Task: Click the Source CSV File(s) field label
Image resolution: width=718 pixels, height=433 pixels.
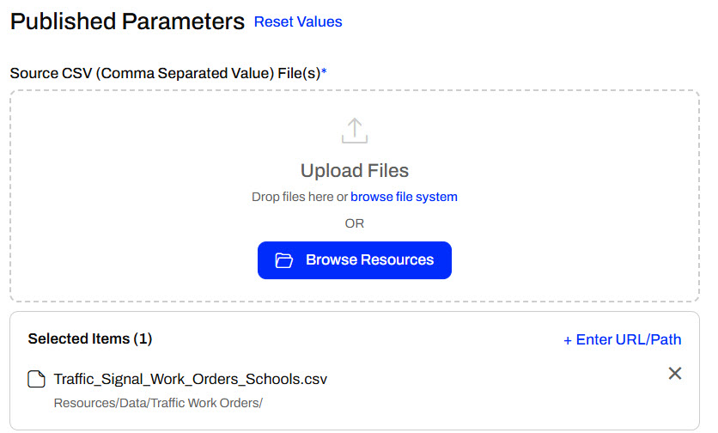Action: point(163,73)
